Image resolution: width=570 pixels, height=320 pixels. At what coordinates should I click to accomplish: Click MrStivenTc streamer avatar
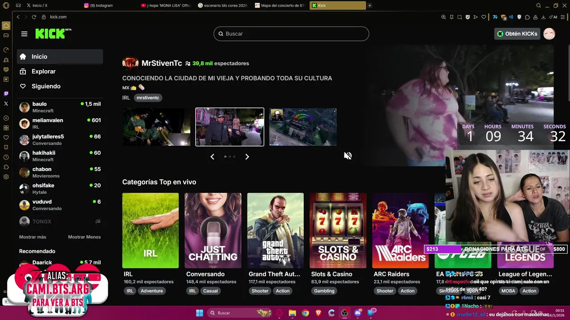pyautogui.click(x=130, y=63)
